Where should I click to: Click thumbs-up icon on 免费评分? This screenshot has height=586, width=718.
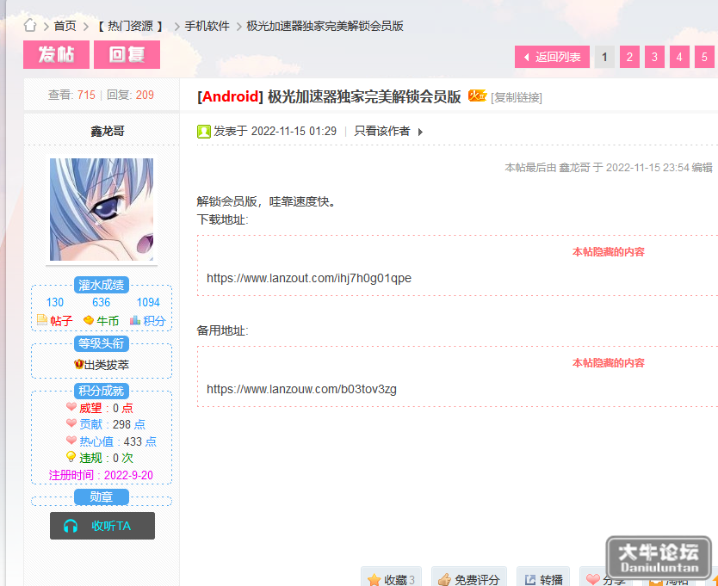click(x=444, y=580)
